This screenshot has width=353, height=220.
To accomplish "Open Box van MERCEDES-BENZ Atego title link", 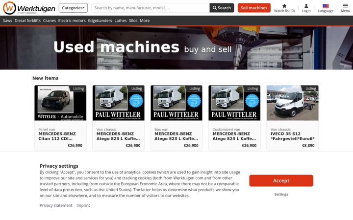I will point(176,136).
